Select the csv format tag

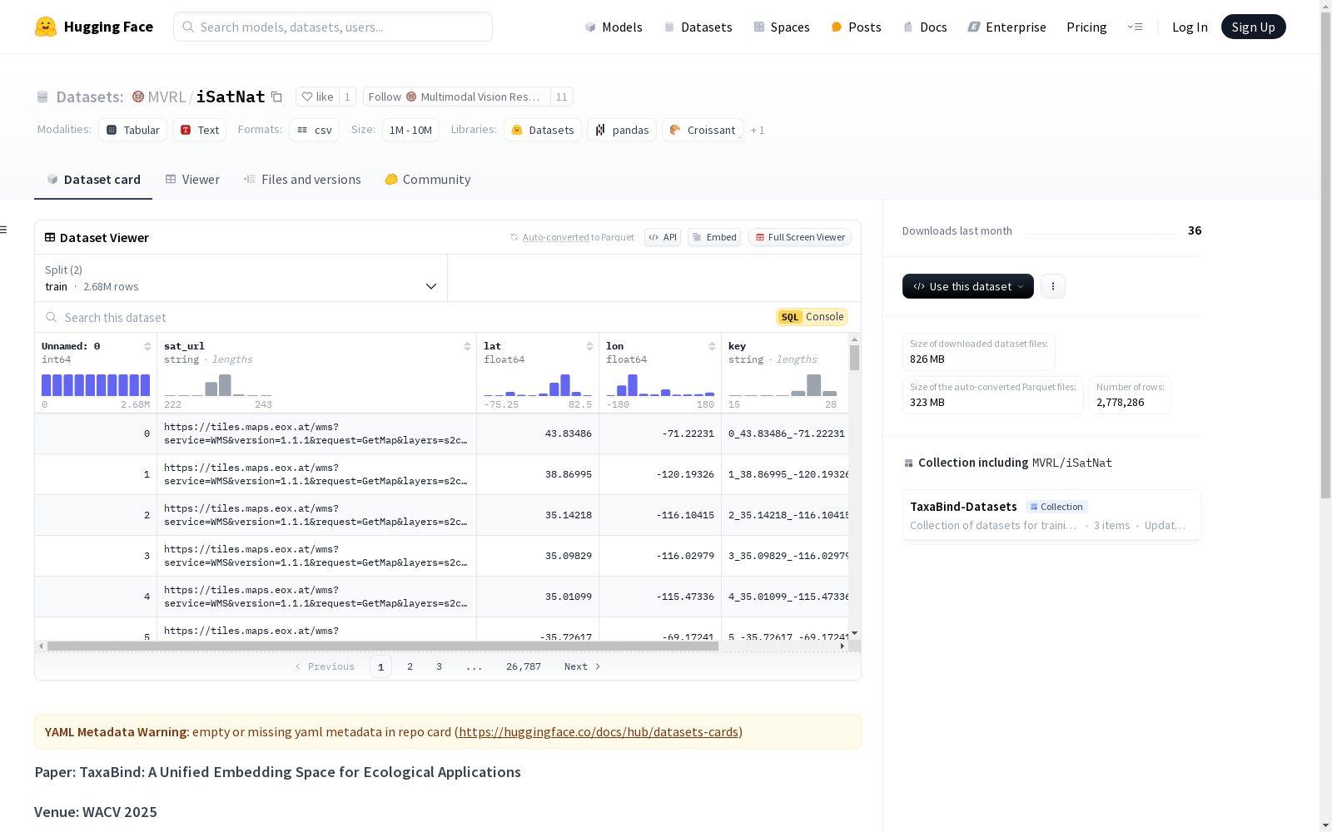click(315, 130)
